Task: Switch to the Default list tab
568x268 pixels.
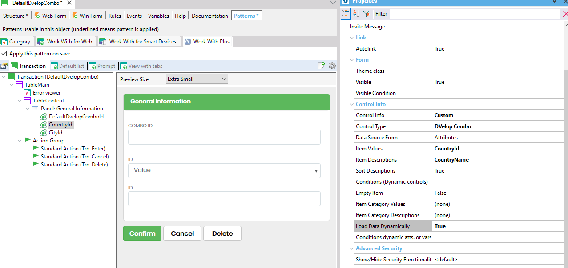Action: point(68,66)
